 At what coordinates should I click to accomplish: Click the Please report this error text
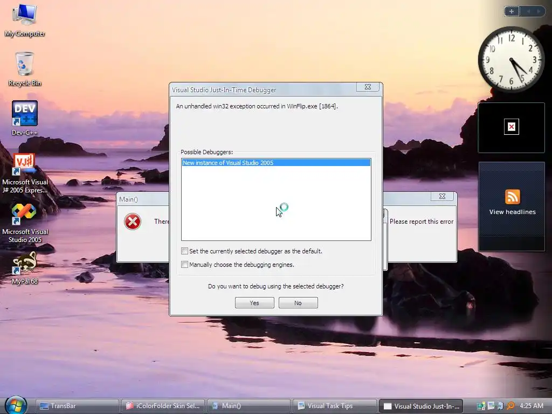(422, 222)
